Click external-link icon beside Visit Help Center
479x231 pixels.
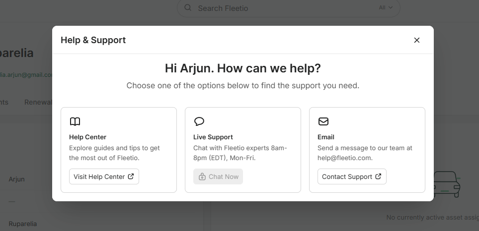coord(131,176)
